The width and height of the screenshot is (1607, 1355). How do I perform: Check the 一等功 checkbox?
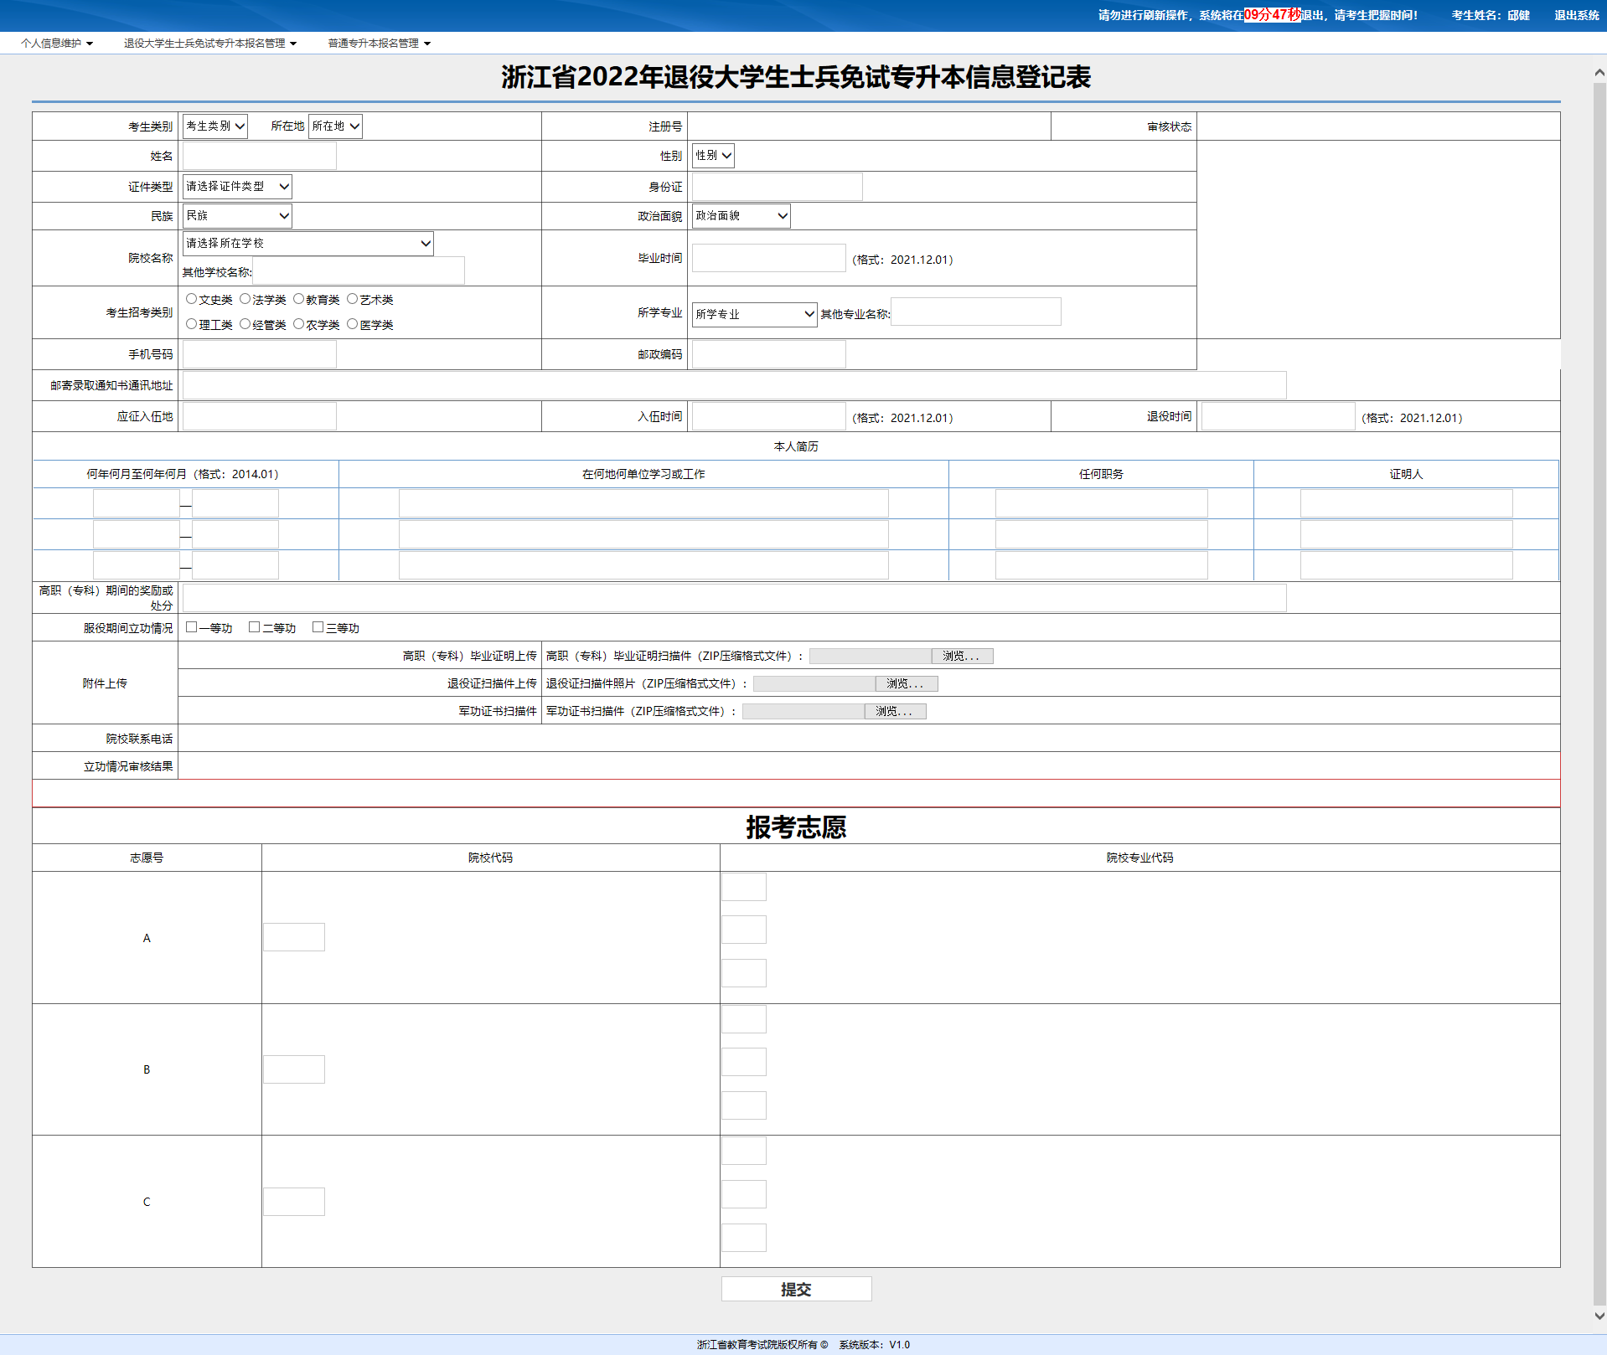point(192,627)
